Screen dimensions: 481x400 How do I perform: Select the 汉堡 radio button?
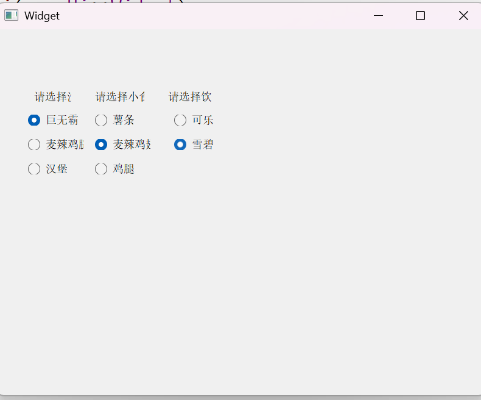(47, 169)
